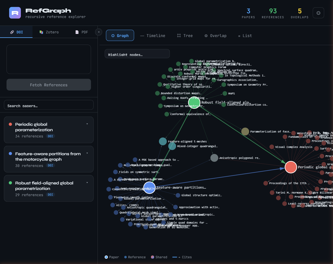Click the Fetch References button

[x=49, y=85]
